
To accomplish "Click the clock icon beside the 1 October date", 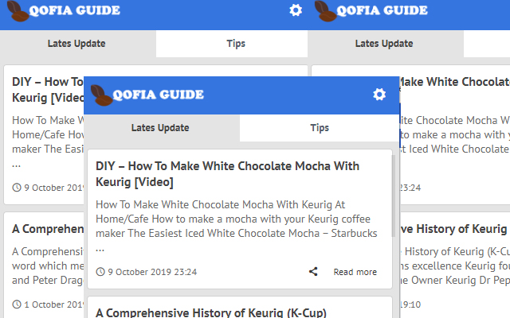I will (17, 304).
